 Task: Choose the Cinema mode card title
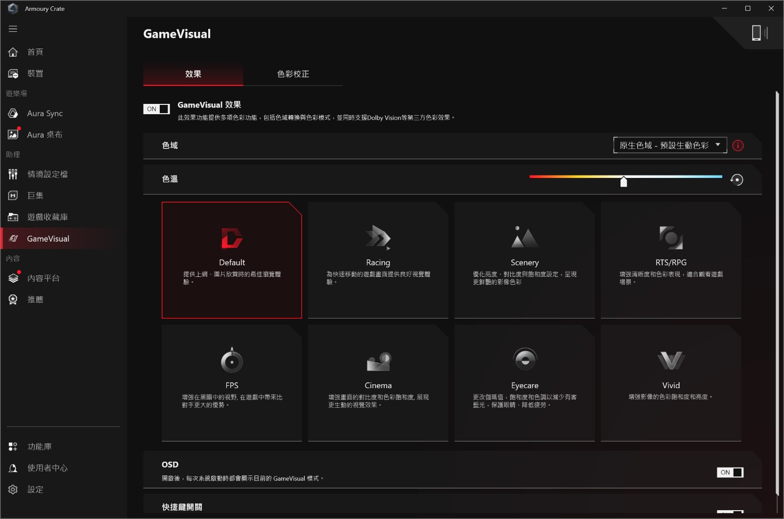pyautogui.click(x=378, y=386)
